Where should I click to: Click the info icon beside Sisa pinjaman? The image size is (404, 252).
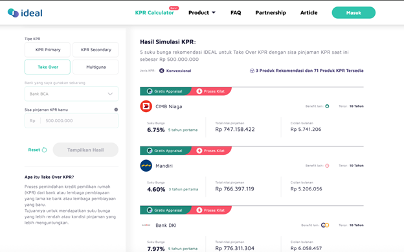pyautogui.click(x=116, y=109)
